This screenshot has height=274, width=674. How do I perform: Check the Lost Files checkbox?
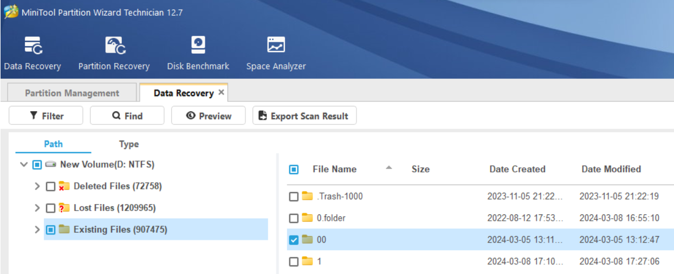pyautogui.click(x=50, y=208)
